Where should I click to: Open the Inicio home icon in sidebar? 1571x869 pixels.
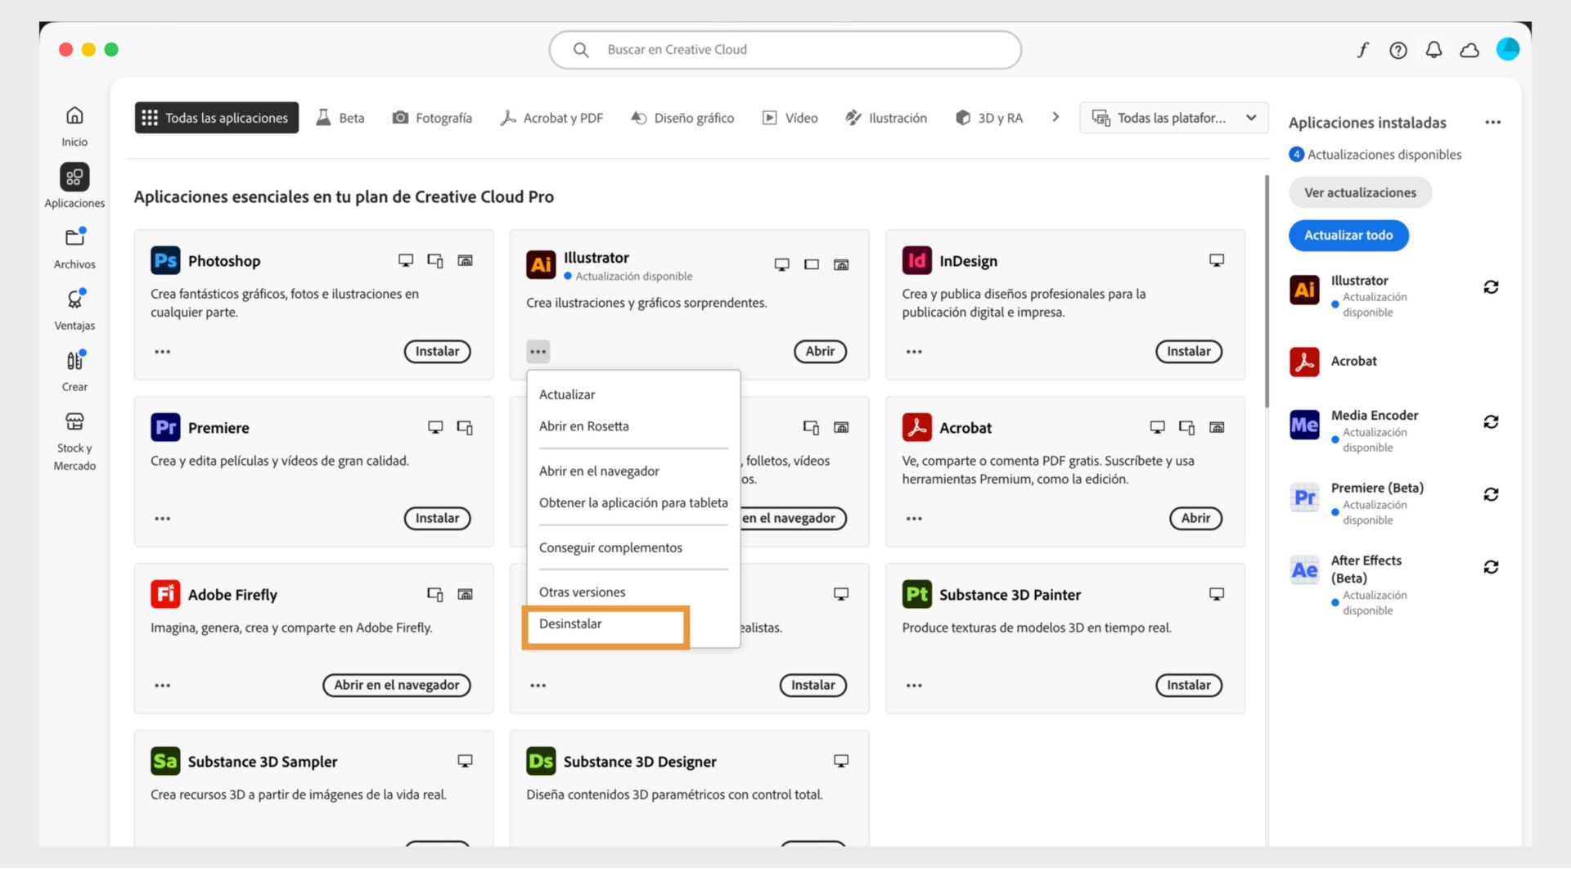click(74, 115)
